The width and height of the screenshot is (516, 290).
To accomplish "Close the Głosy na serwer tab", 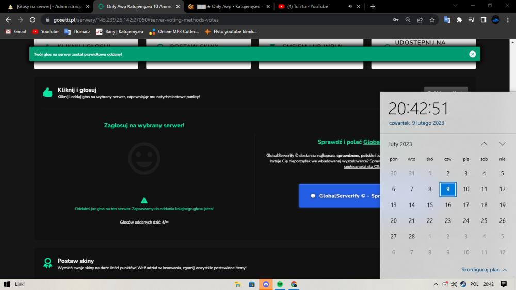I will [88, 6].
